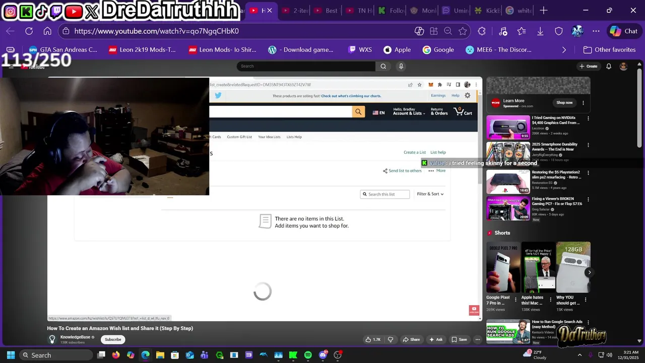This screenshot has height=363, width=645.
Task: Subscribe to KnowledgeBase channel
Action: click(x=113, y=339)
